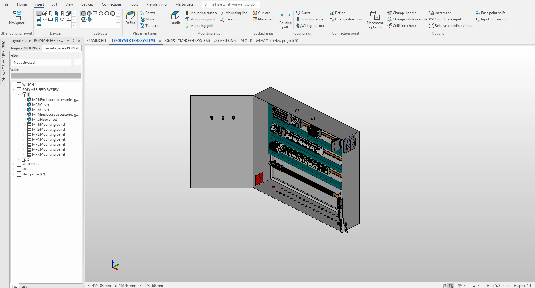Expand the WINCH 1 tree node
The width and height of the screenshot is (535, 288).
click(x=13, y=85)
